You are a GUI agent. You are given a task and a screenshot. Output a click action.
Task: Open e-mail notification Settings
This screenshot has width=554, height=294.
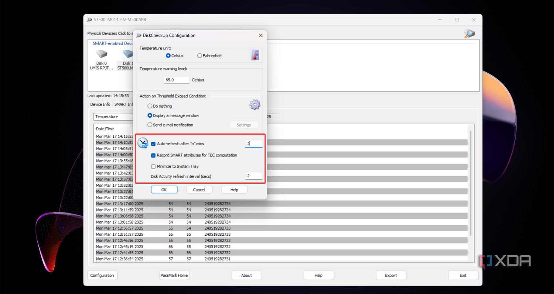coord(244,125)
